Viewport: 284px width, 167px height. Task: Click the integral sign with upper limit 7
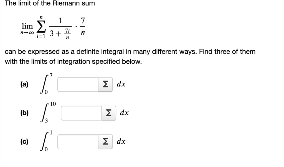click(x=45, y=84)
